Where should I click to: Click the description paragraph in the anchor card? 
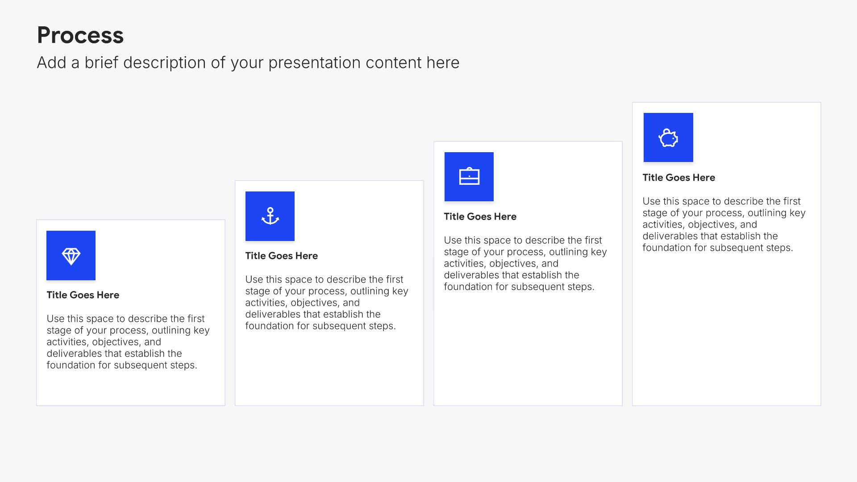(327, 303)
